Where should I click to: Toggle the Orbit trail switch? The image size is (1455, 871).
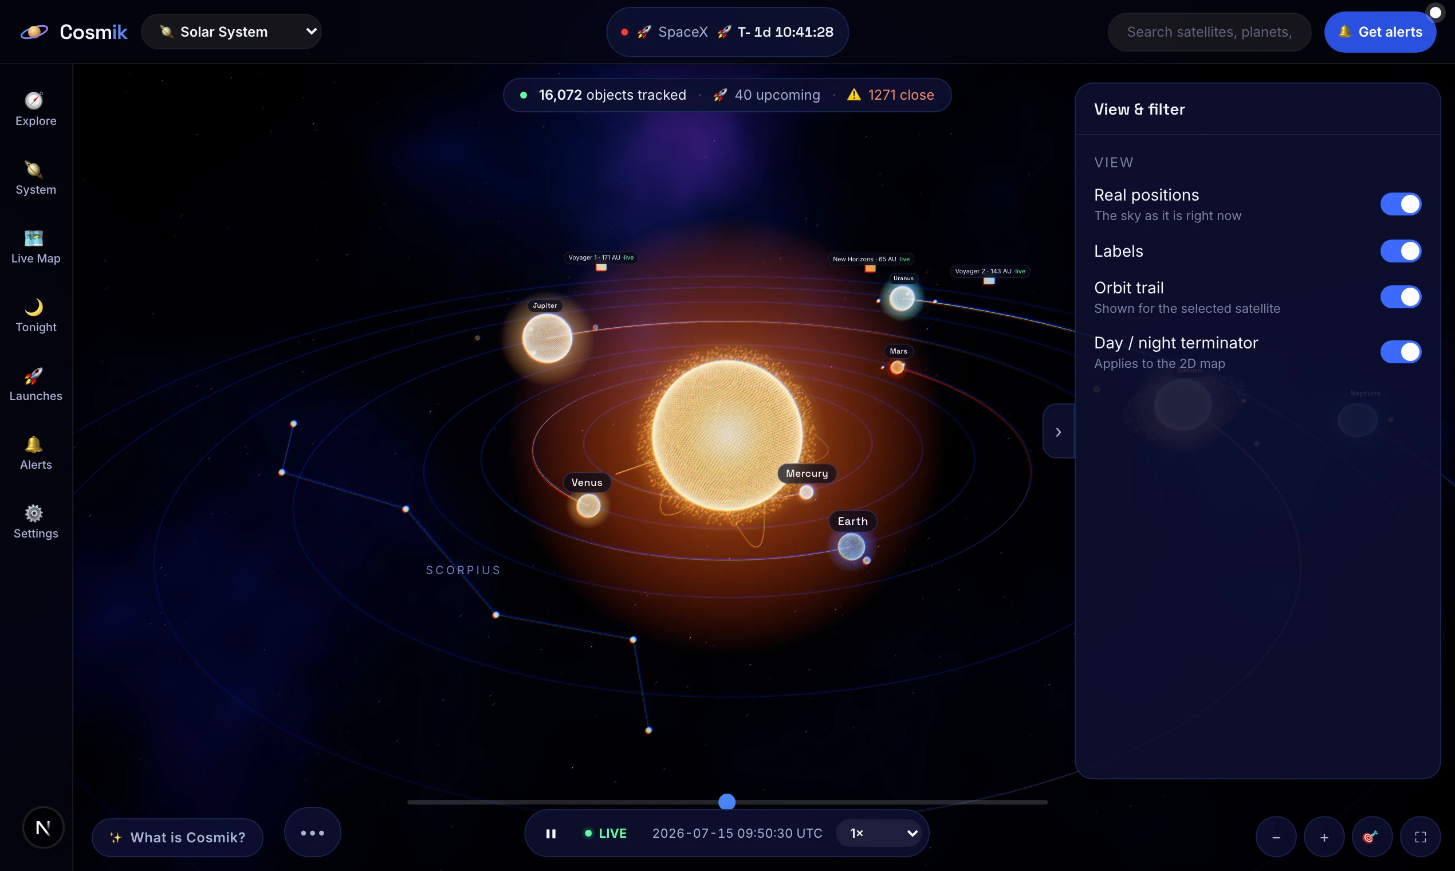(1401, 297)
